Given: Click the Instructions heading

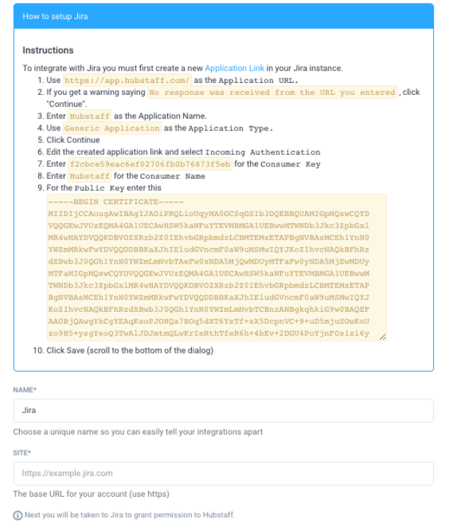Looking at the screenshot, I should click(x=48, y=51).
